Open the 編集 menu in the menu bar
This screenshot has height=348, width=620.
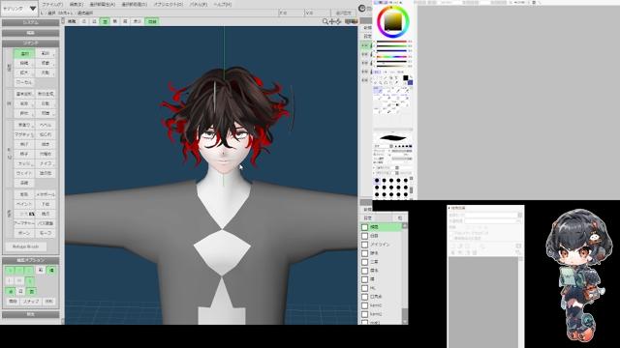click(77, 4)
